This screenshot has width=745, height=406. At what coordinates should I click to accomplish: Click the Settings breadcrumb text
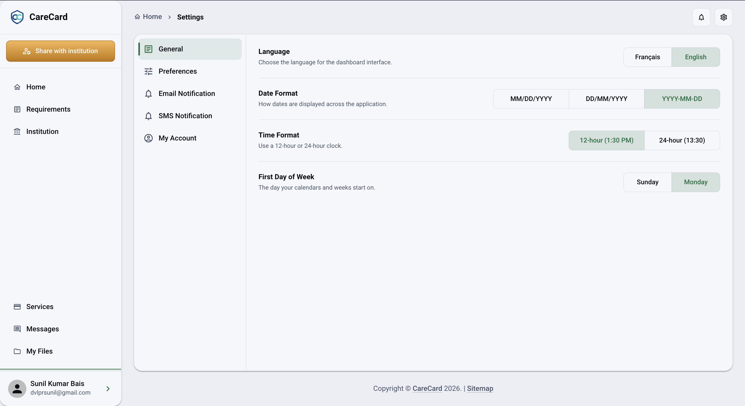tap(190, 17)
